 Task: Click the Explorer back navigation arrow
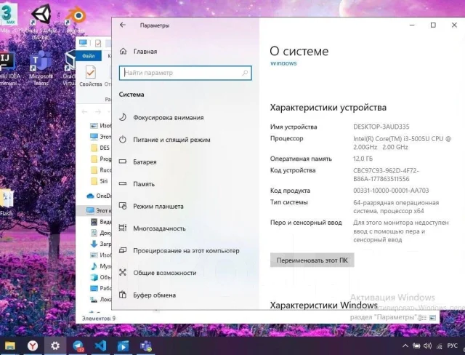(84, 111)
